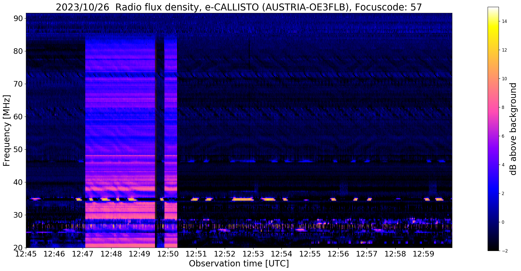Click the 12:50 time tick label

[168, 254]
